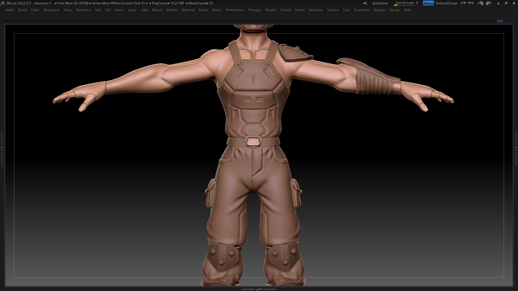Open the Zplugin menu
Screen dimensions: 518x291
coord(379,10)
